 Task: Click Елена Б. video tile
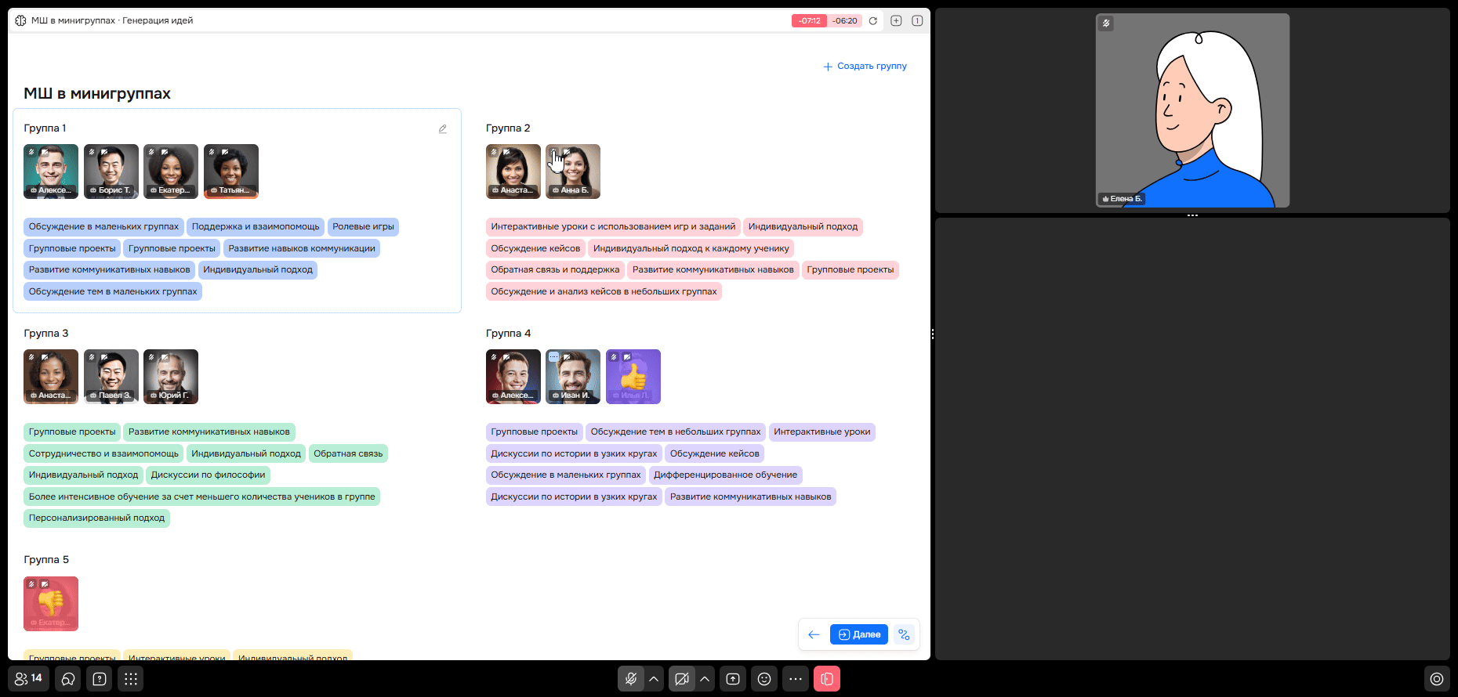click(x=1192, y=110)
